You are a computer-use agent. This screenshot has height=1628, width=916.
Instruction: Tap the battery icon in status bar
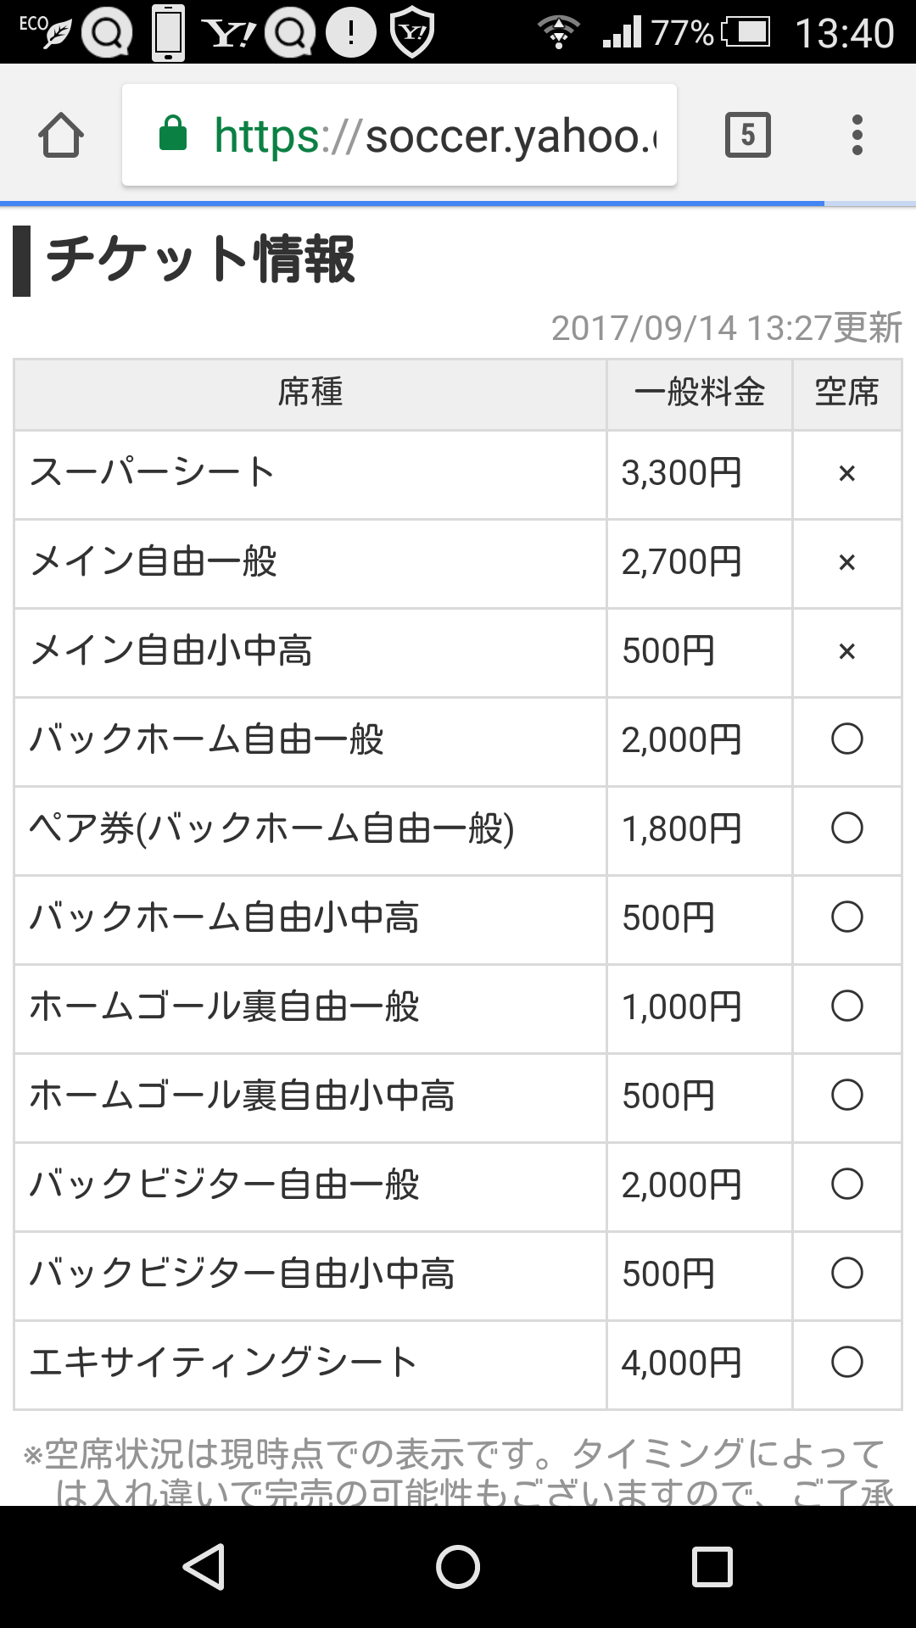point(746,32)
